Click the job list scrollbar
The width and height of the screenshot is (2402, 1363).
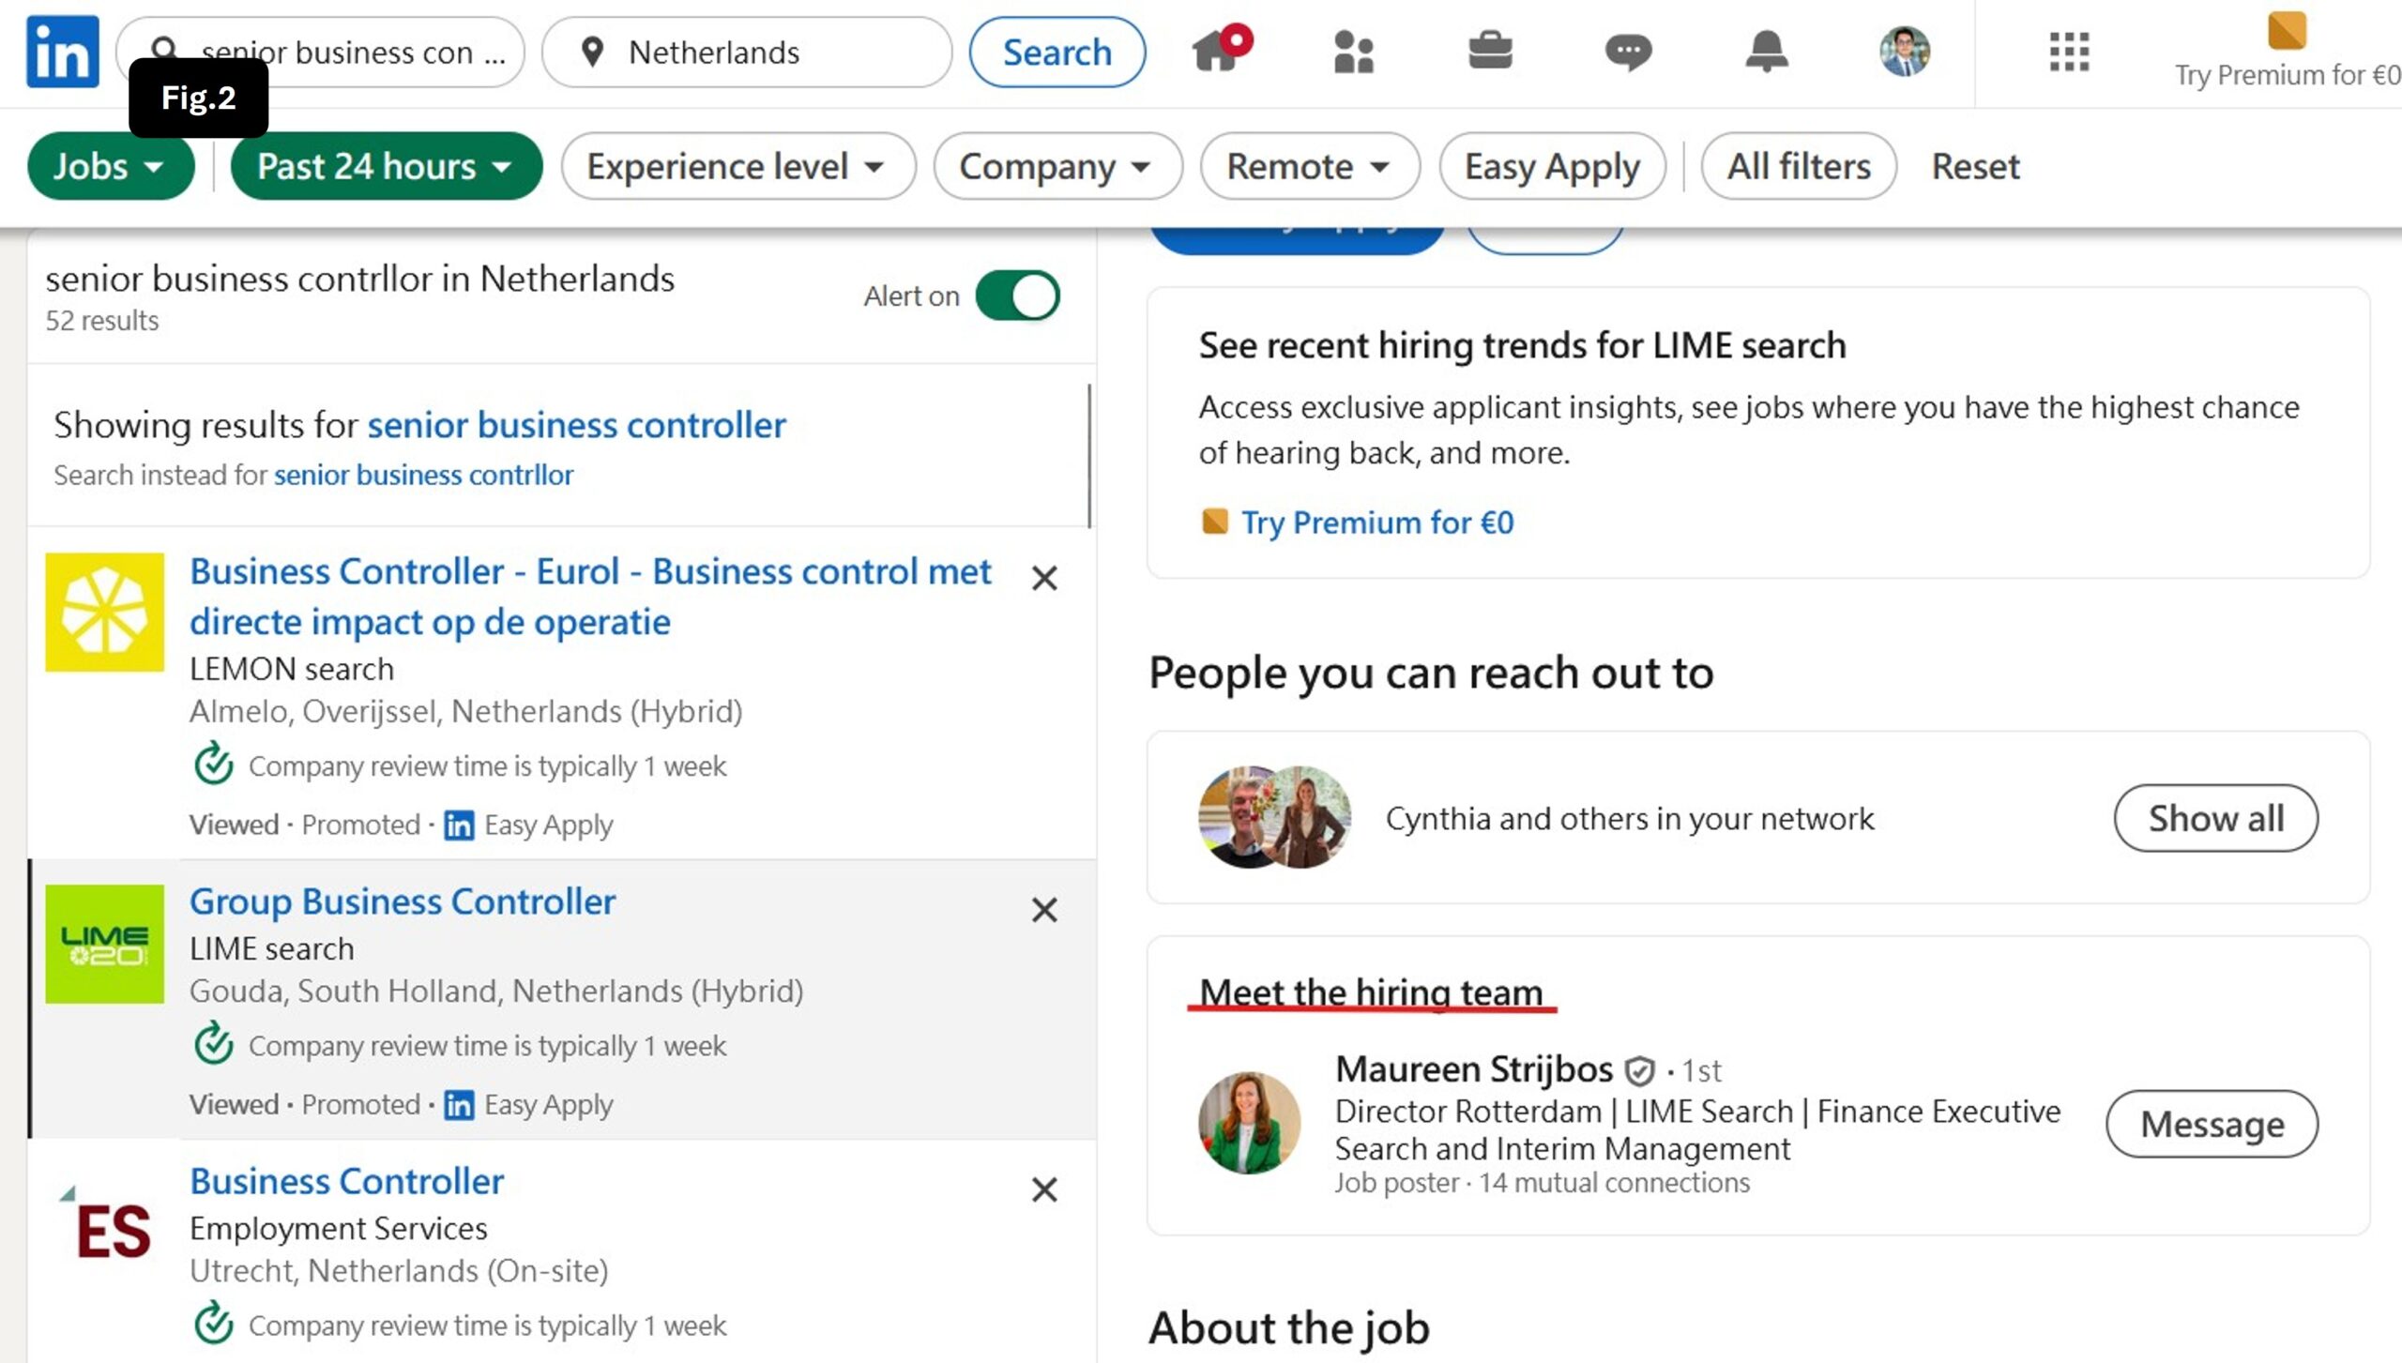[x=1089, y=455]
